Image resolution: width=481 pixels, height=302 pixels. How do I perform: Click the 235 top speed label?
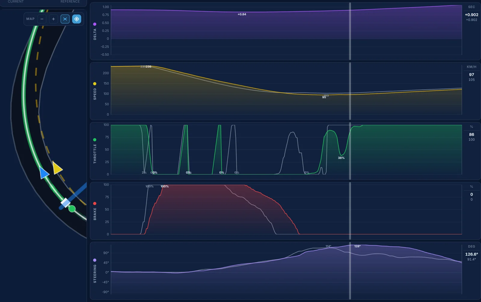point(149,67)
